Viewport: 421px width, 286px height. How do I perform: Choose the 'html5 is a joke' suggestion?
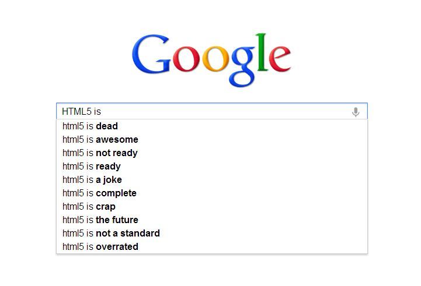tap(92, 179)
